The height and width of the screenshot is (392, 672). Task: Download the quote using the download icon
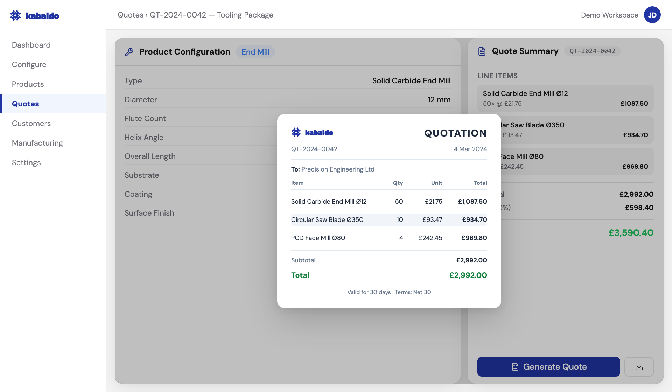(639, 366)
